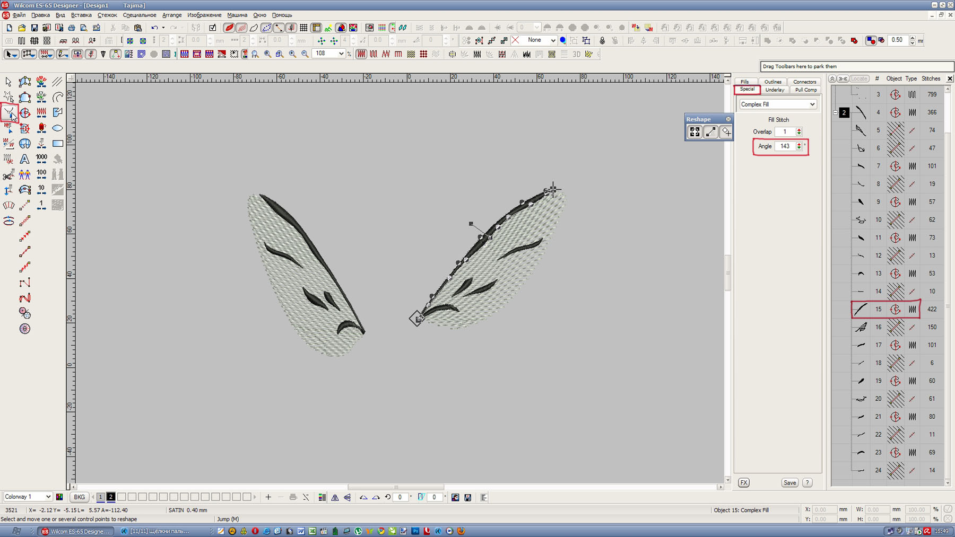Click the Mirror Horizontal icon in bottom bar
Viewport: 955px width, 537px height.
pyautogui.click(x=335, y=497)
